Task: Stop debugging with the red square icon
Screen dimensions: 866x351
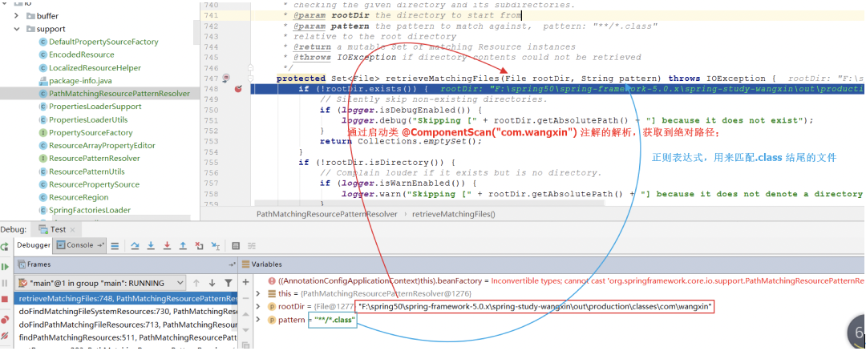Action: (5, 300)
